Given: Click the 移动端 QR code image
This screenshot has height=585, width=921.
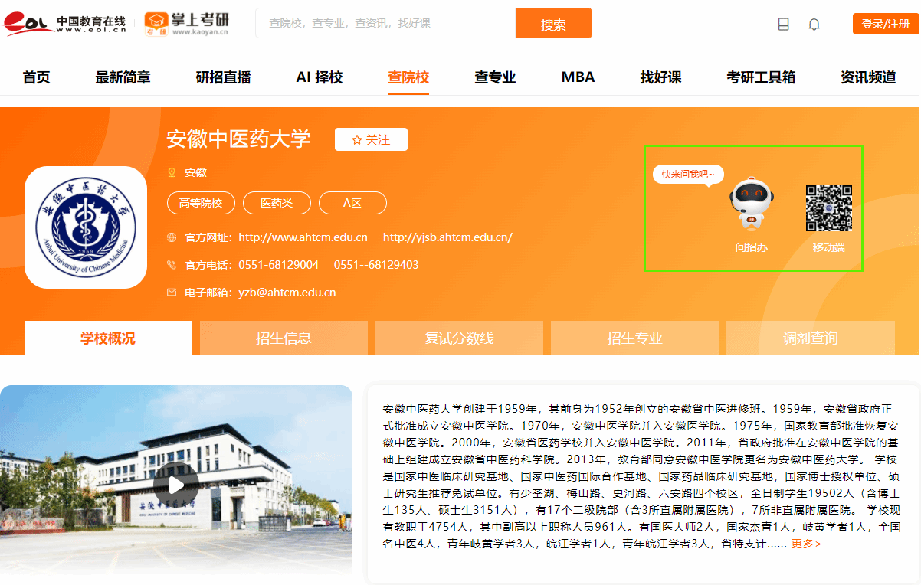Looking at the screenshot, I should 828,208.
